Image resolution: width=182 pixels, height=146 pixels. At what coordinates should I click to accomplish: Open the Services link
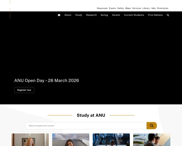point(136,8)
